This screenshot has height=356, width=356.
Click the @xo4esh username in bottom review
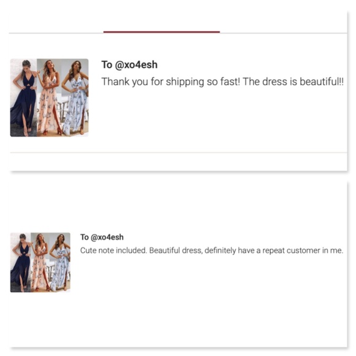pyautogui.click(x=107, y=238)
